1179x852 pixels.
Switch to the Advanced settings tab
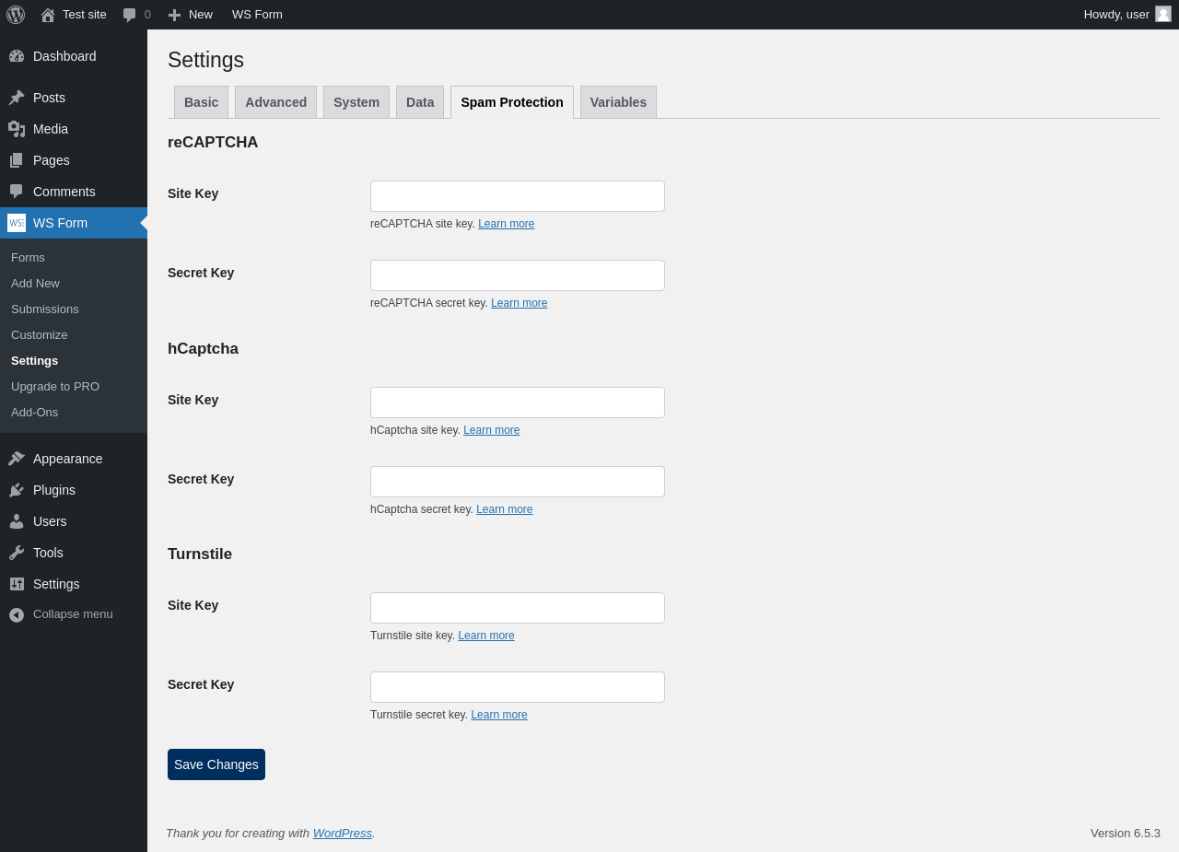[275, 102]
